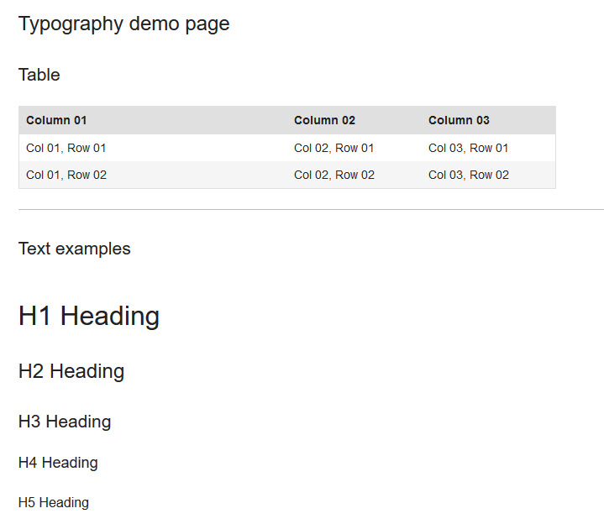Click the H3 Heading text

tap(65, 422)
